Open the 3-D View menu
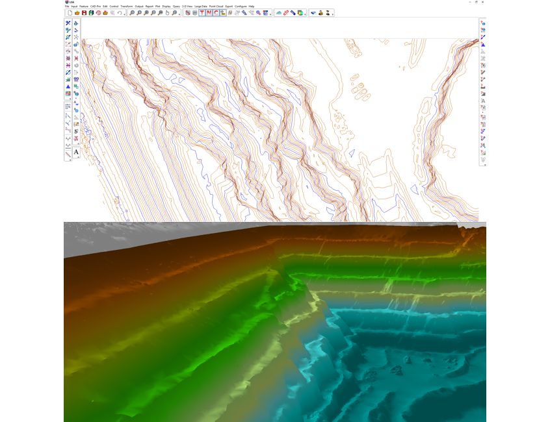Image resolution: width=550 pixels, height=422 pixels. tap(187, 6)
